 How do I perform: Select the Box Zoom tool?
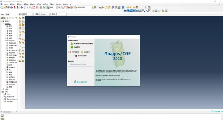click(x=31, y=7)
